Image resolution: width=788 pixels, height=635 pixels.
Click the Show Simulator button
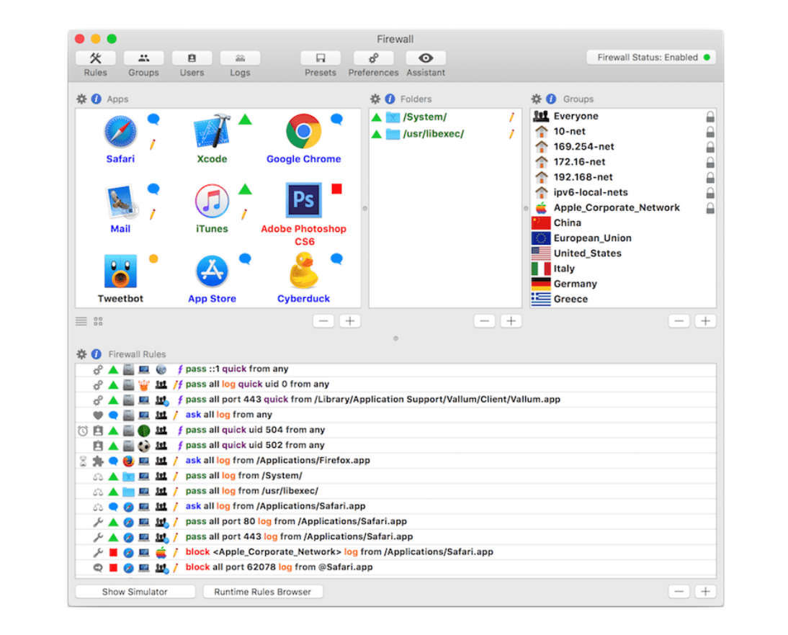135,592
